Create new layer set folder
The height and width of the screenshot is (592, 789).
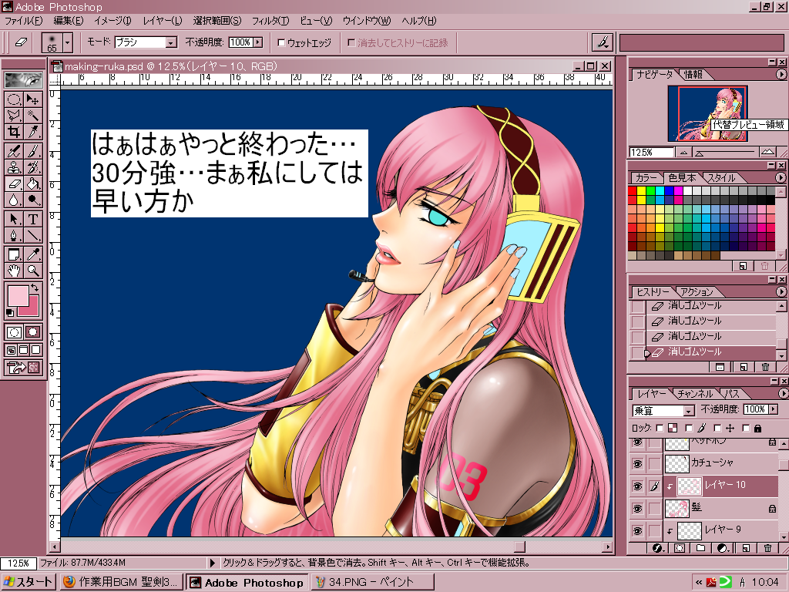[701, 548]
